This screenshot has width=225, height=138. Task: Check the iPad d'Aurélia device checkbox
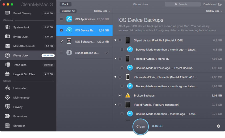120,105
